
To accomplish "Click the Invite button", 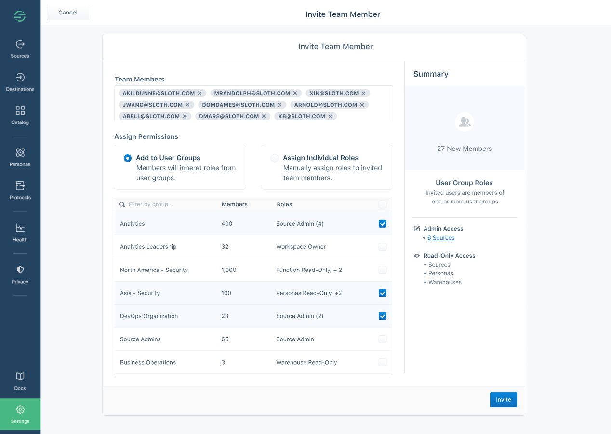I will pyautogui.click(x=504, y=400).
